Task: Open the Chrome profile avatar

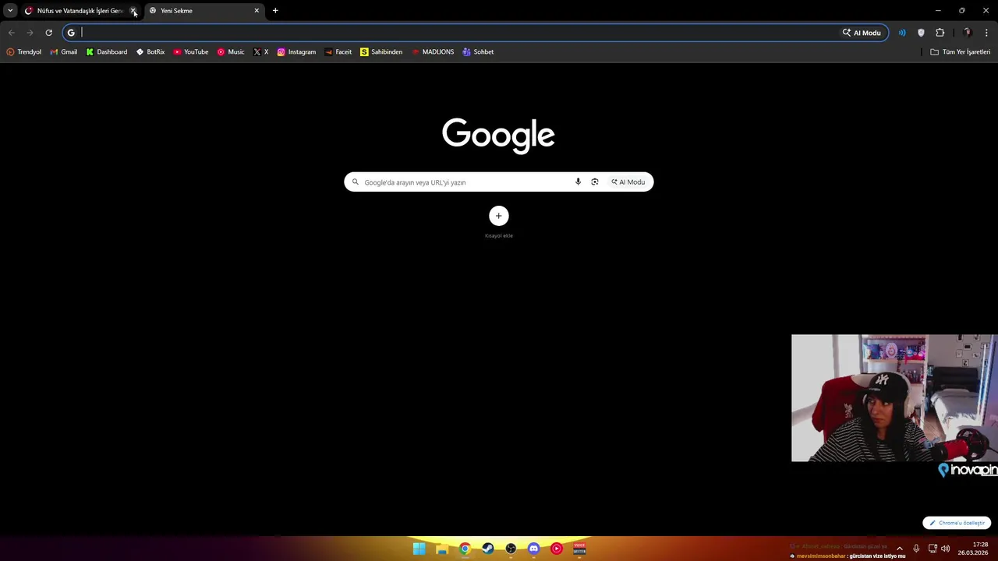Action: pyautogui.click(x=968, y=33)
